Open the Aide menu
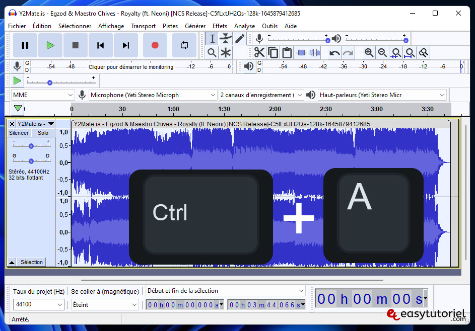475x331 pixels. 291,26
